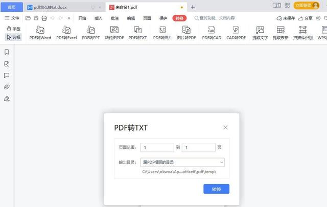Switch to the 批注 tab
This screenshot has width=327, height=207.
(114, 18)
